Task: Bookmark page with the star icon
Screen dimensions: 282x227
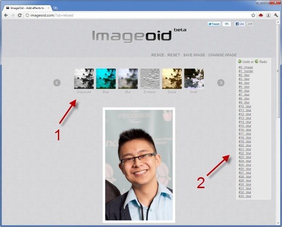Action: click(x=253, y=15)
